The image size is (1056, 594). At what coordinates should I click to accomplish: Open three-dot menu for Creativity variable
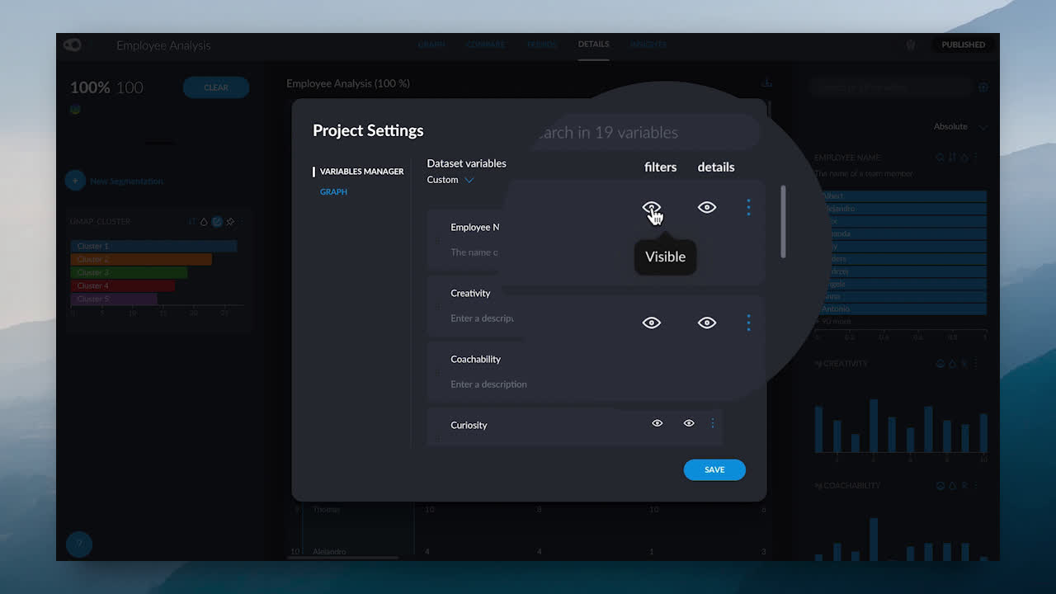(x=748, y=323)
